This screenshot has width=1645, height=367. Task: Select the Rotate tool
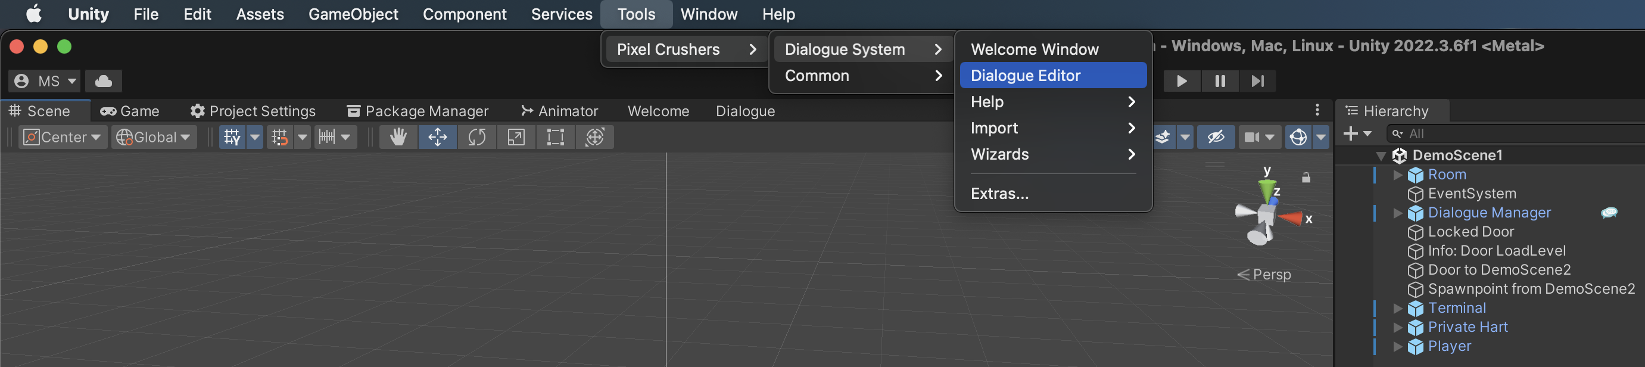[x=477, y=137]
